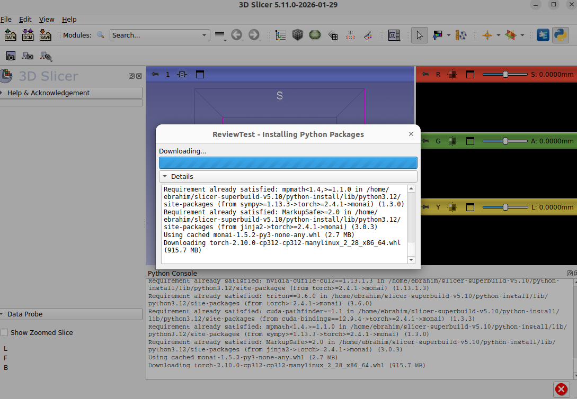
Task: Open the Python console toolbar icon
Action: point(560,35)
